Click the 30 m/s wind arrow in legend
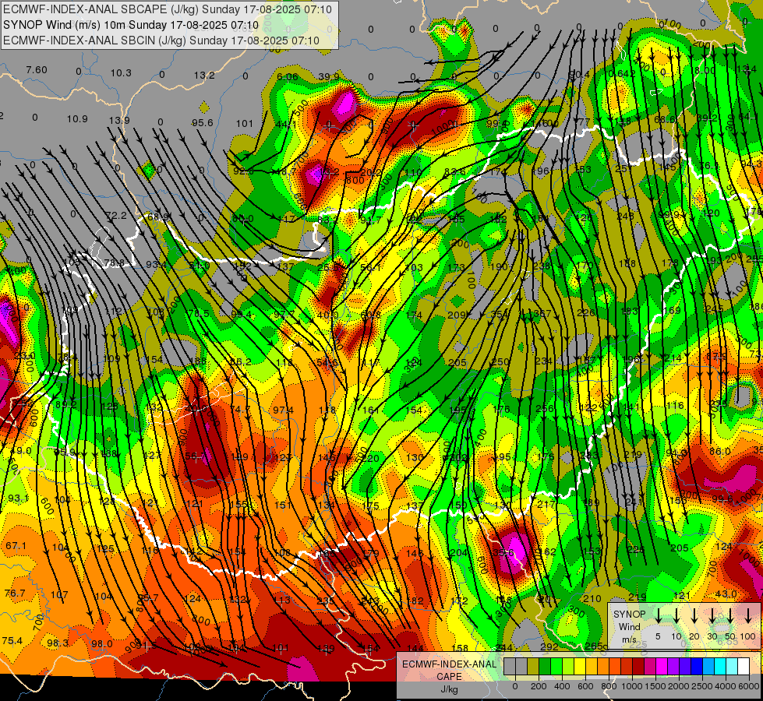The image size is (763, 701). click(712, 616)
